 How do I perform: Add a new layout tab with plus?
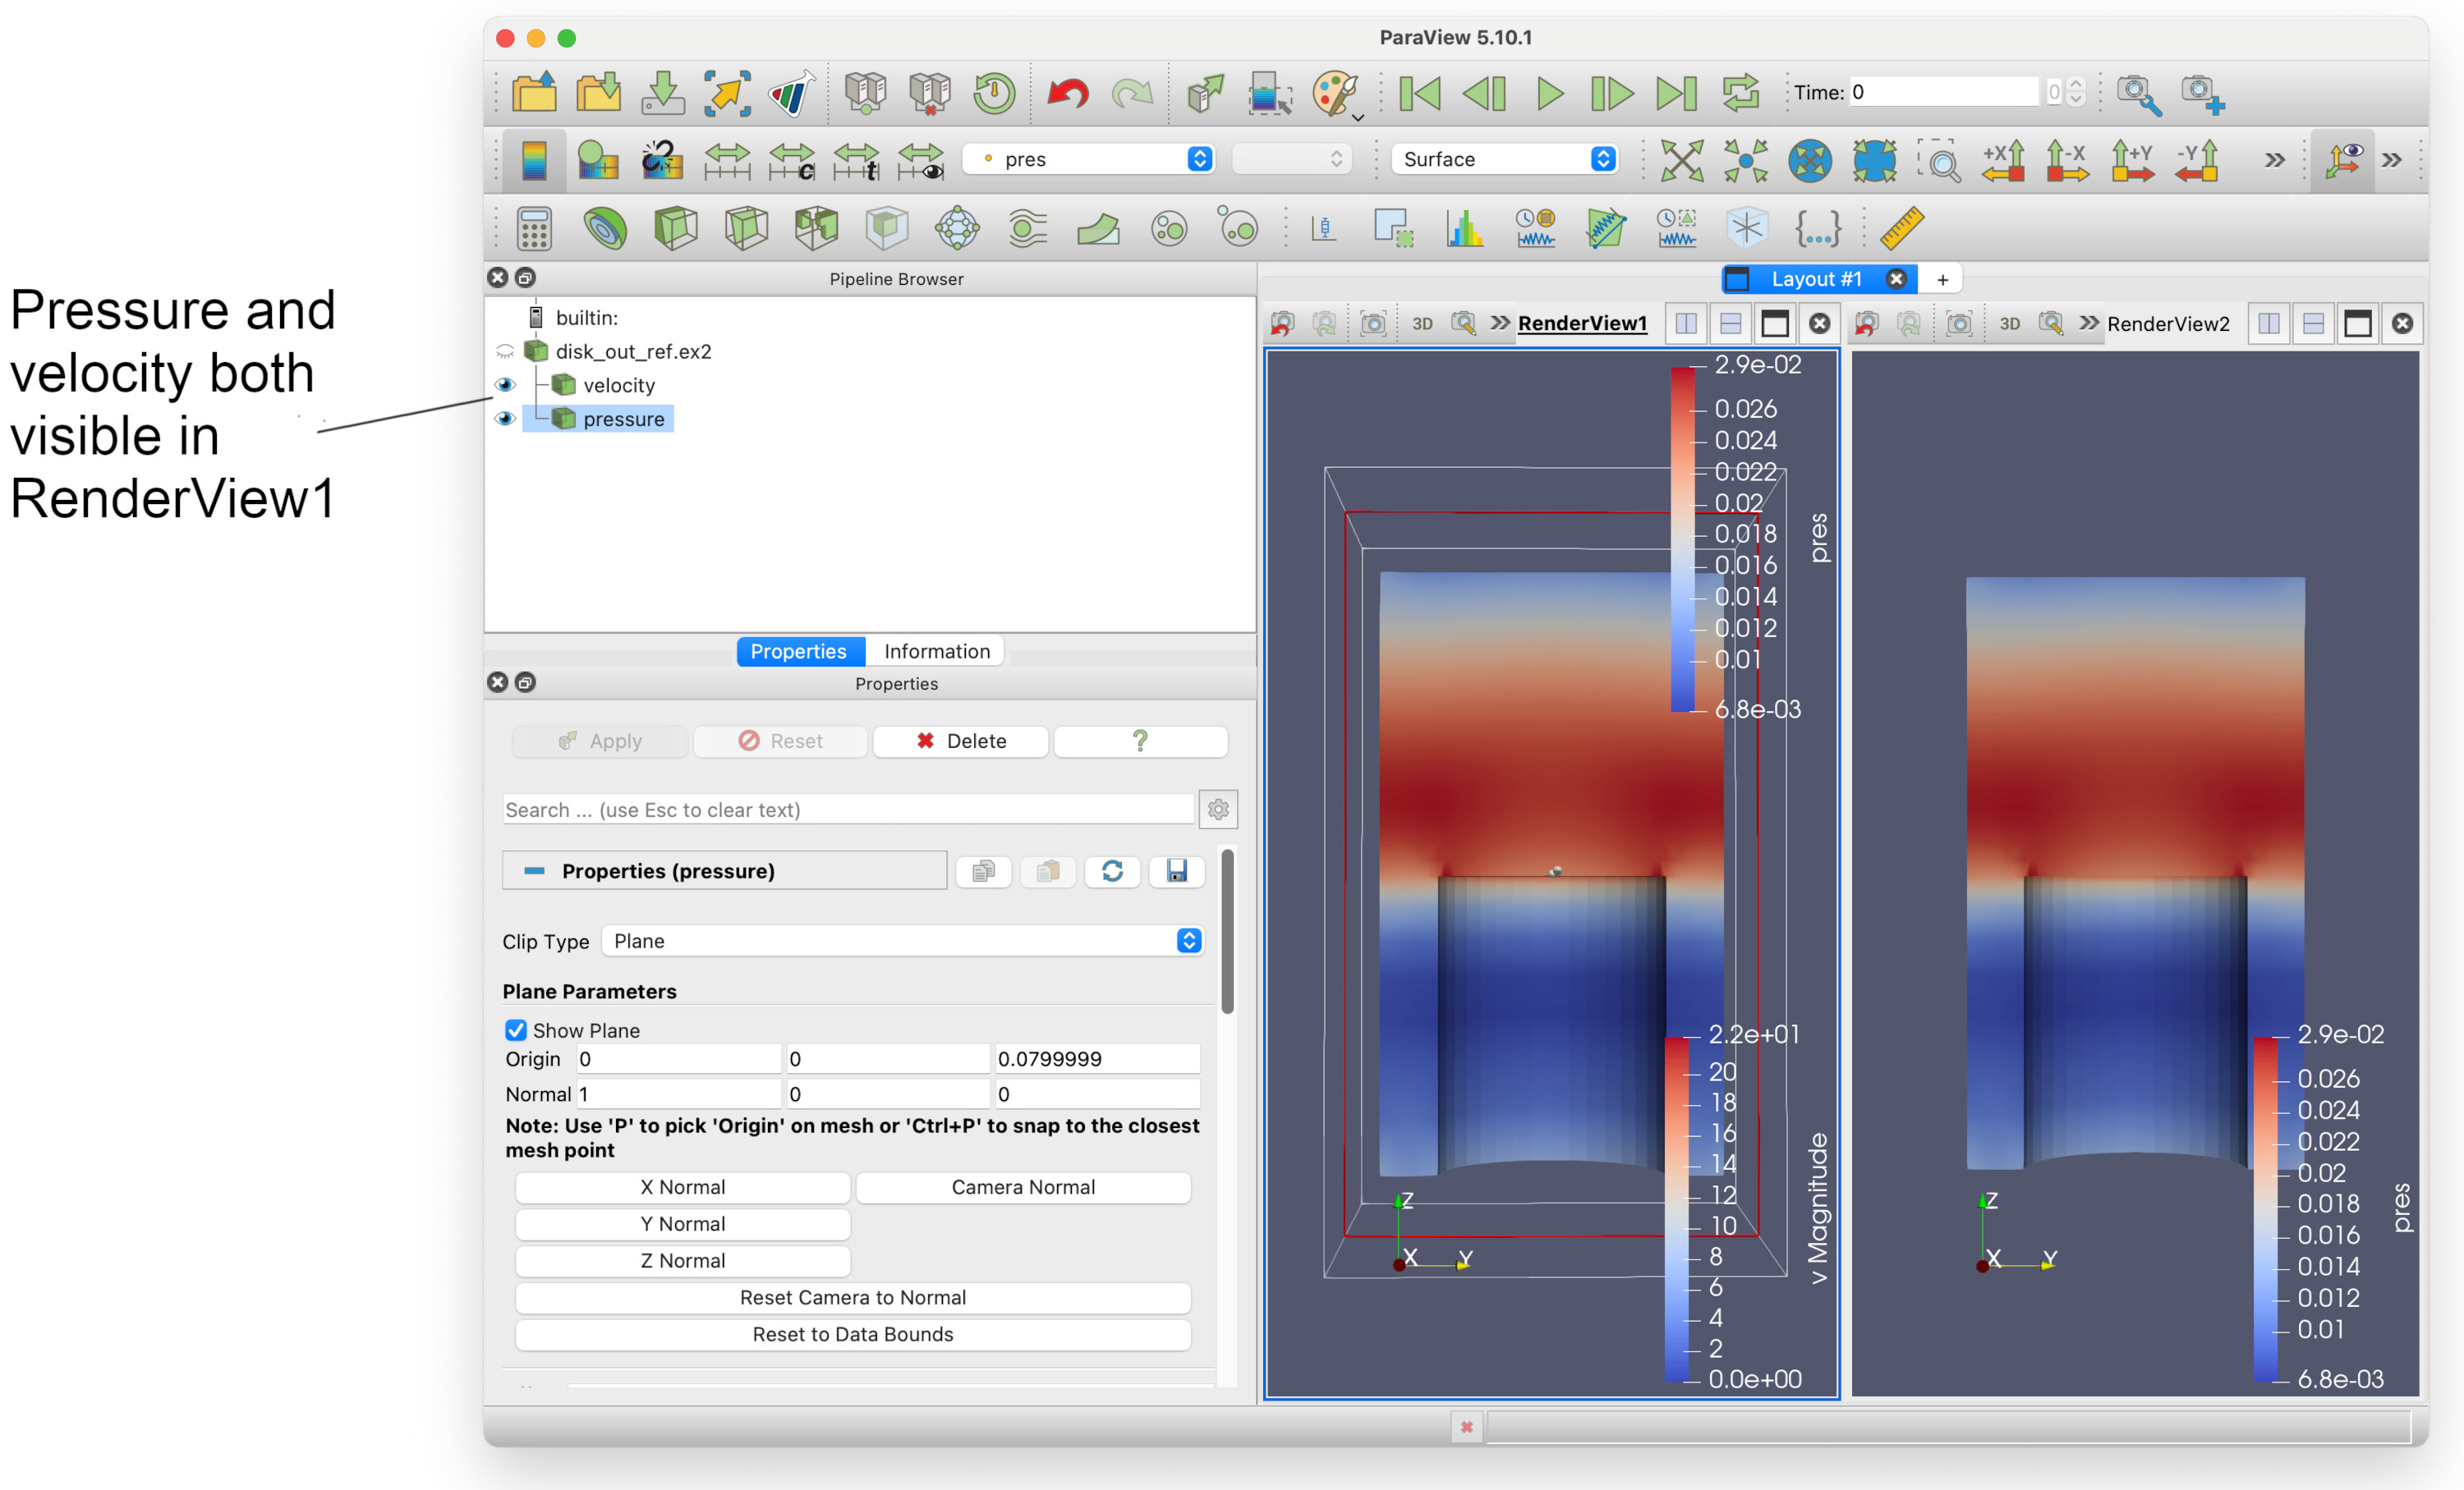click(1942, 279)
